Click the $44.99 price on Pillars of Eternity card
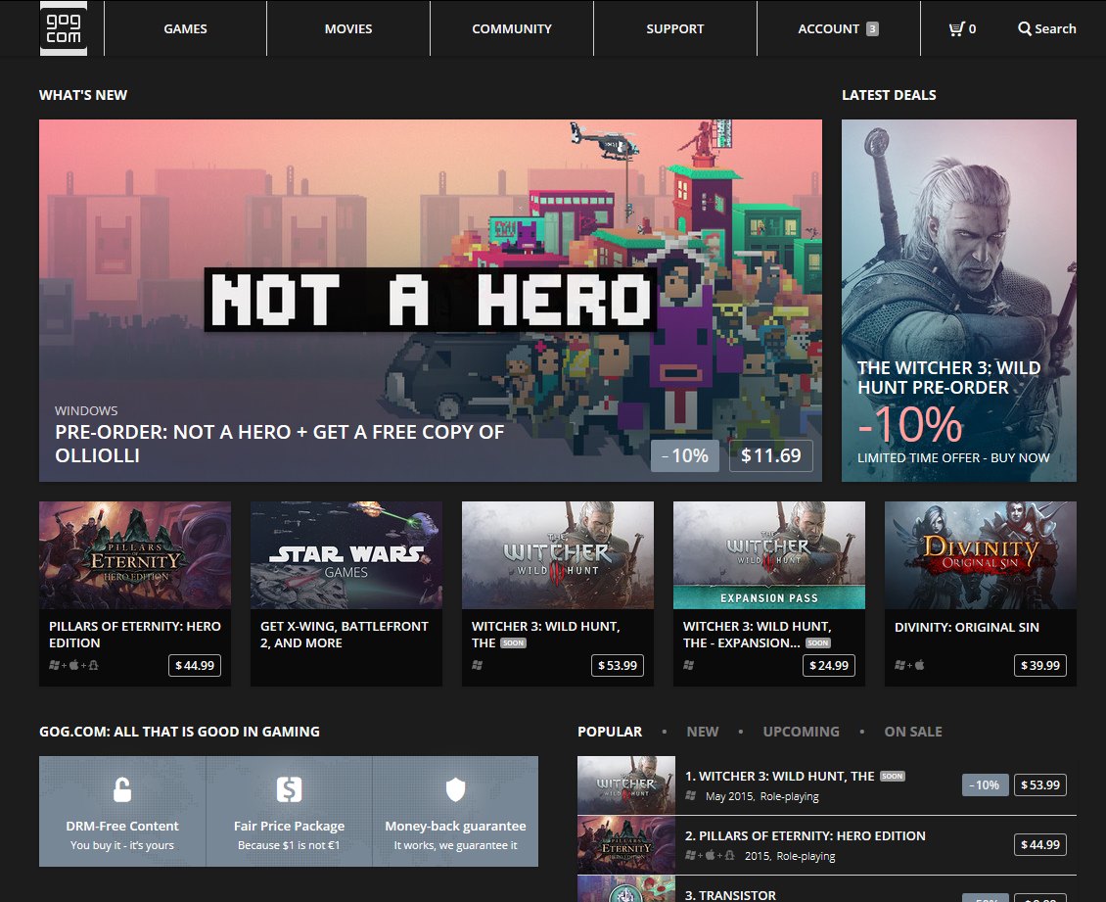This screenshot has width=1106, height=902. [x=195, y=666]
